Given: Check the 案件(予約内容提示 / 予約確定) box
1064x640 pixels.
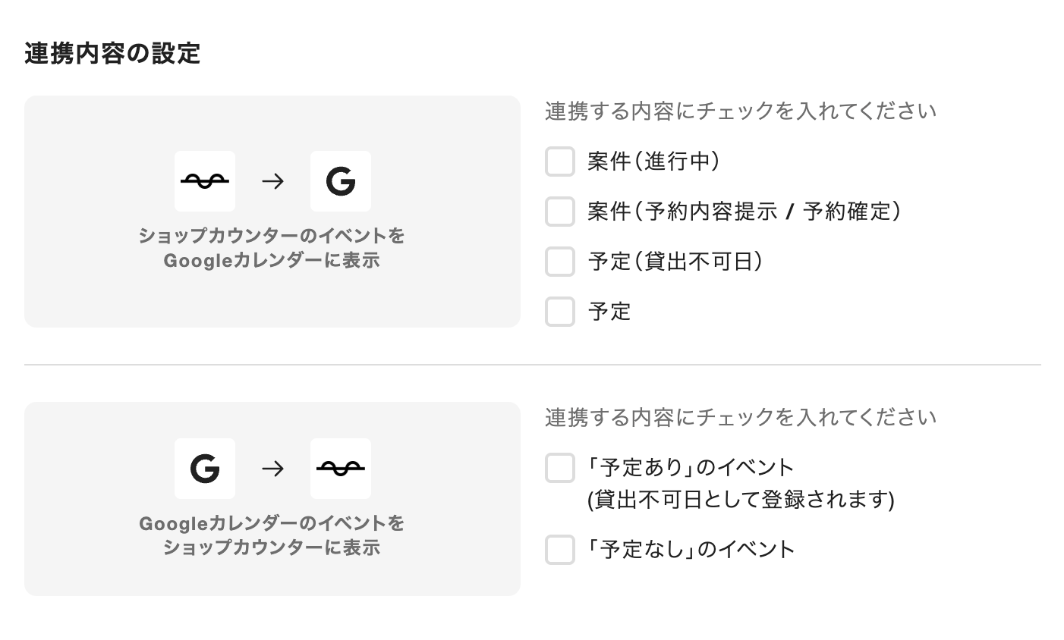Looking at the screenshot, I should click(560, 212).
